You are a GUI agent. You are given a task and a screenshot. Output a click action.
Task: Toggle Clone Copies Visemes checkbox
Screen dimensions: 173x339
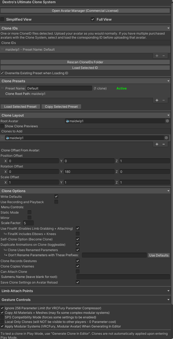(x=78, y=266)
